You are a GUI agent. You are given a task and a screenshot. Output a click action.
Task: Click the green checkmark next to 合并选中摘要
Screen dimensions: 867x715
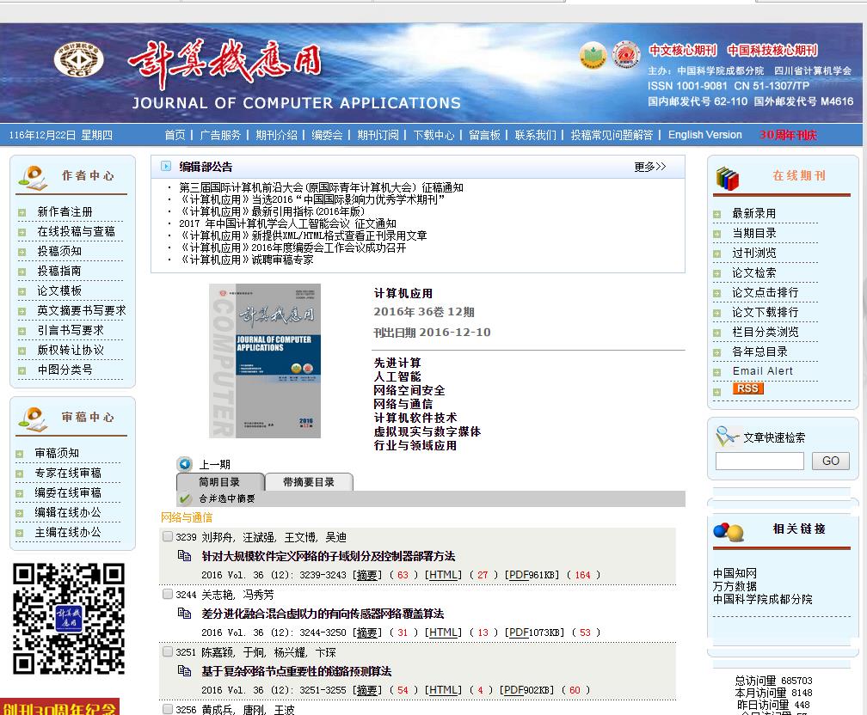(x=185, y=498)
